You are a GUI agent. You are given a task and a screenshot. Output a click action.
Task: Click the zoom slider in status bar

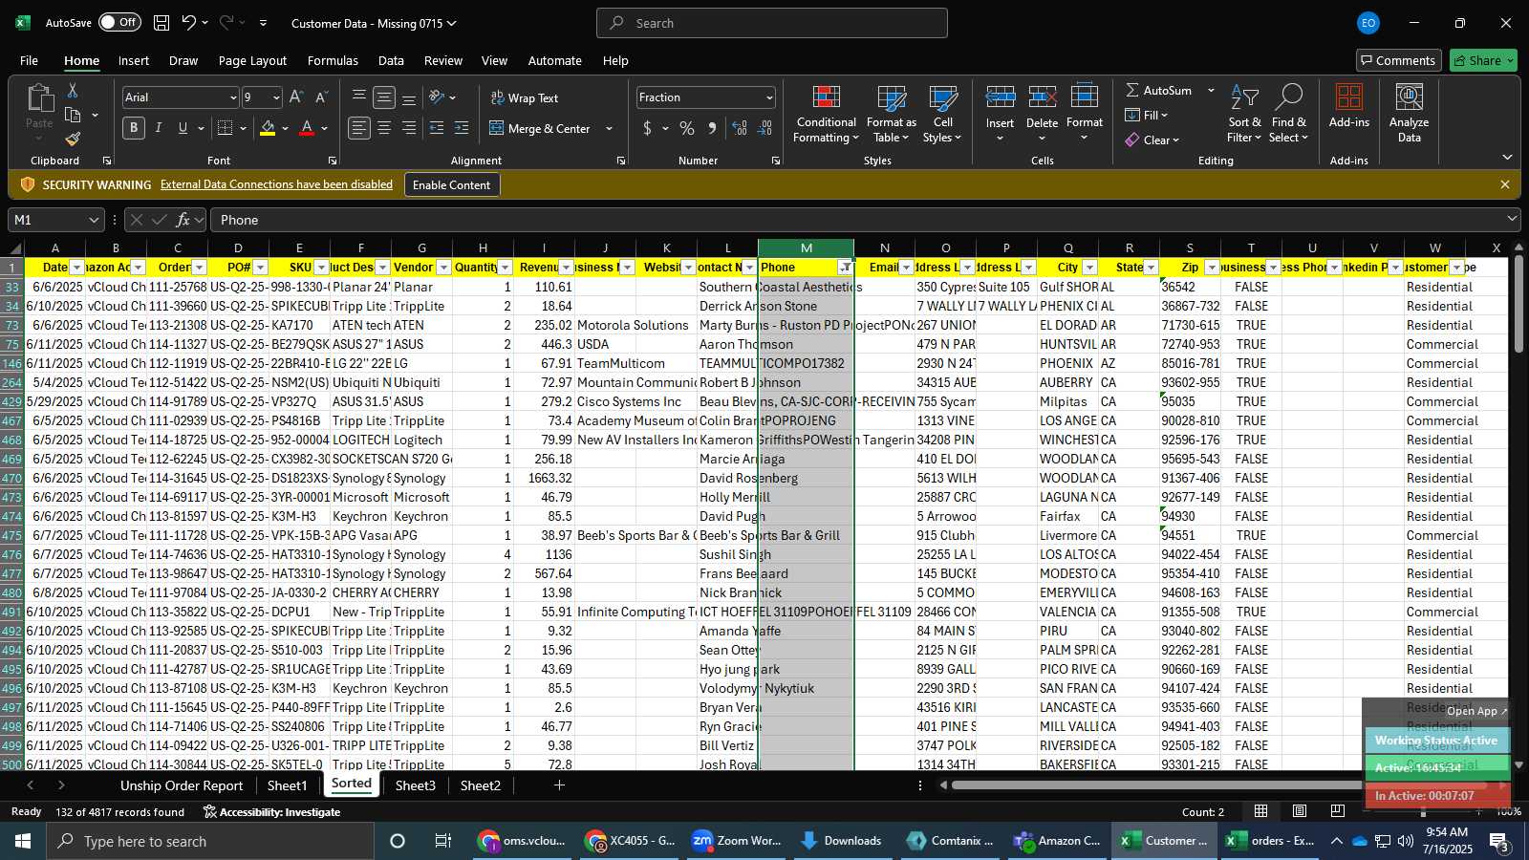[x=1423, y=811]
